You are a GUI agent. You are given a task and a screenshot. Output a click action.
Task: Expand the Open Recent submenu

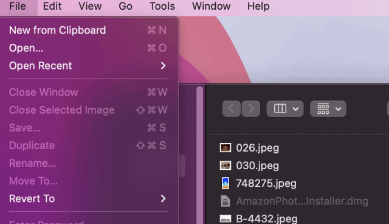tap(88, 66)
